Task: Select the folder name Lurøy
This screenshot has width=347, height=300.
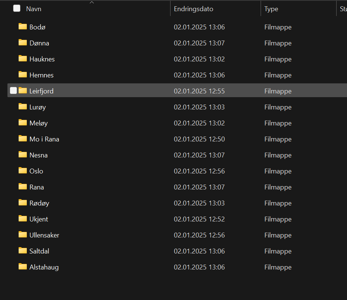Action: point(38,107)
